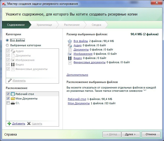Click the green plus icon for Добавить
164x141 pixels.
(9, 123)
